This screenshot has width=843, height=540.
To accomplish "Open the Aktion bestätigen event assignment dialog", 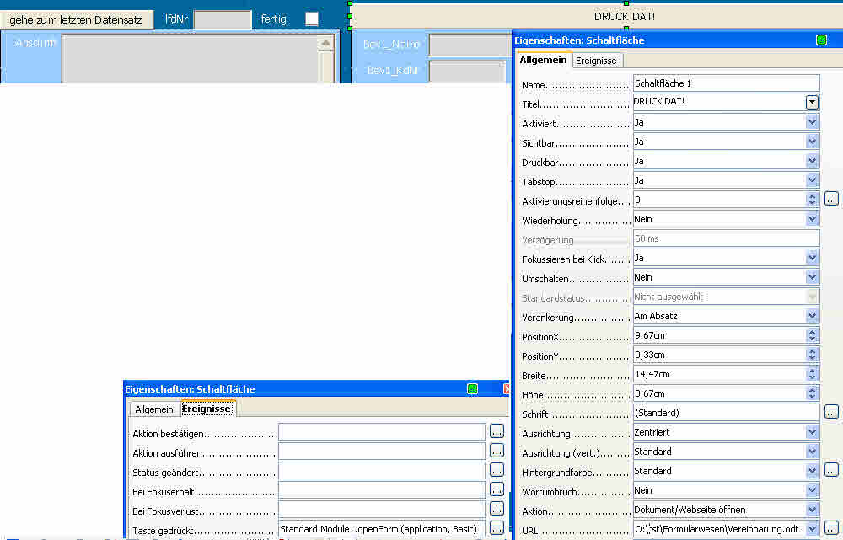I will [497, 431].
